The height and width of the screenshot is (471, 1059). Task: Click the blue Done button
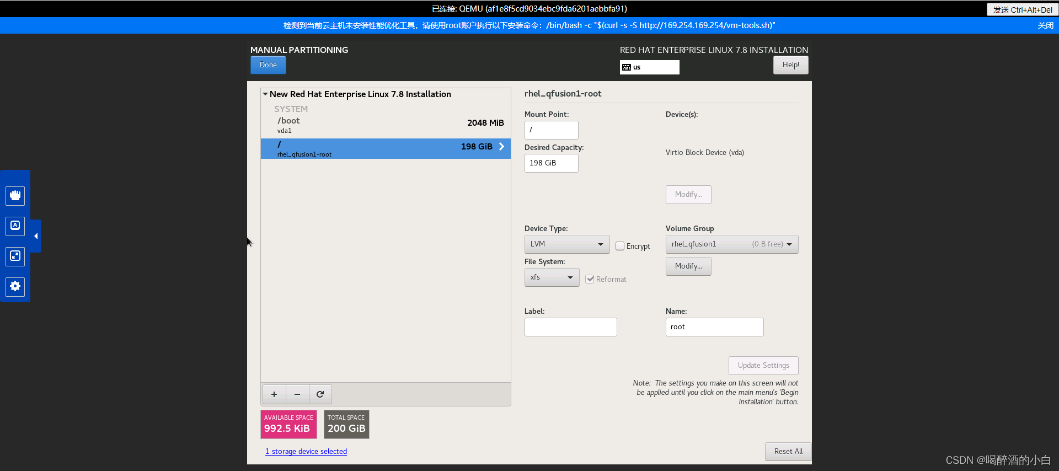coord(269,65)
